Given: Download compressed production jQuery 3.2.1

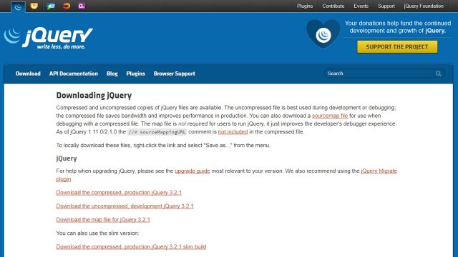Looking at the screenshot, I should tap(119, 193).
